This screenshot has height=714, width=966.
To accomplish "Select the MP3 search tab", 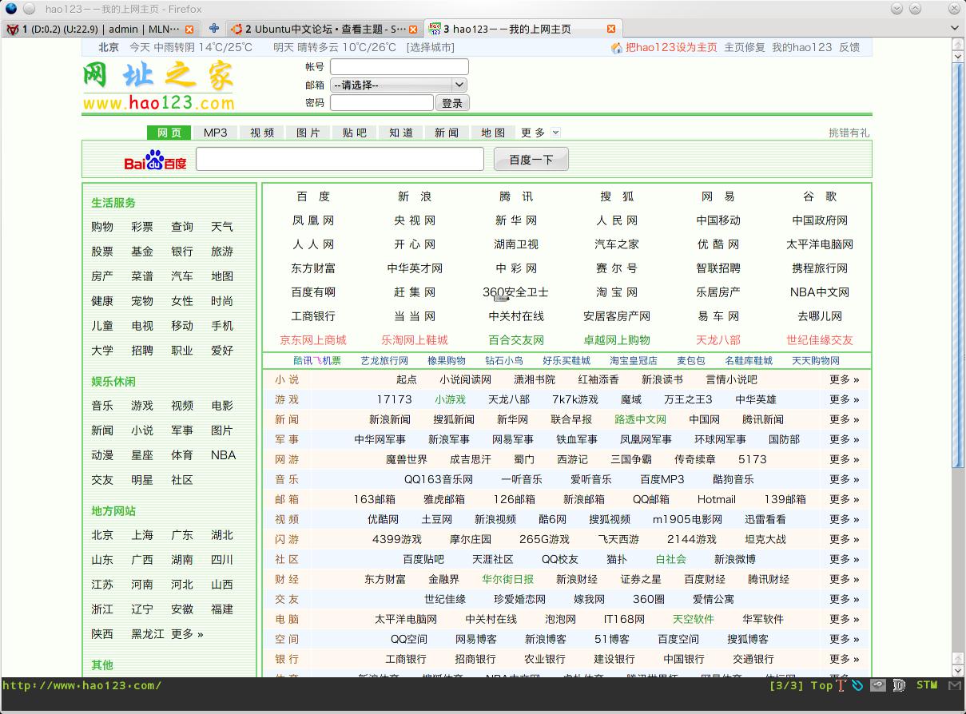I will click(x=216, y=133).
